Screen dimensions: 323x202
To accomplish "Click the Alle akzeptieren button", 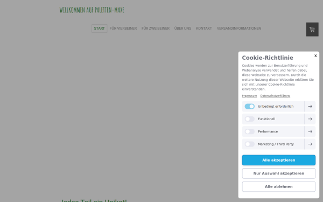I will pos(279,160).
